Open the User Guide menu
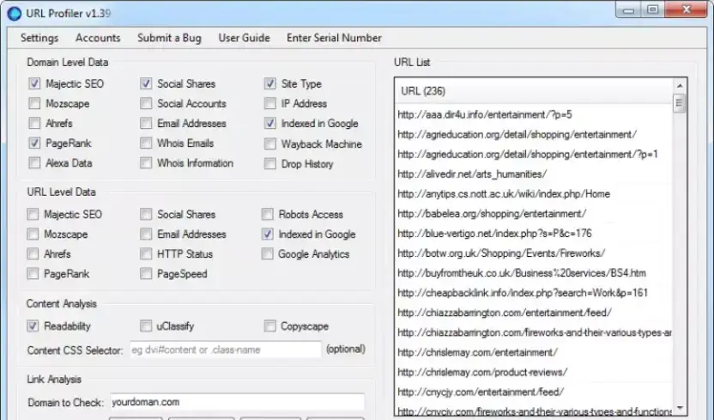The width and height of the screenshot is (714, 420). pyautogui.click(x=244, y=38)
